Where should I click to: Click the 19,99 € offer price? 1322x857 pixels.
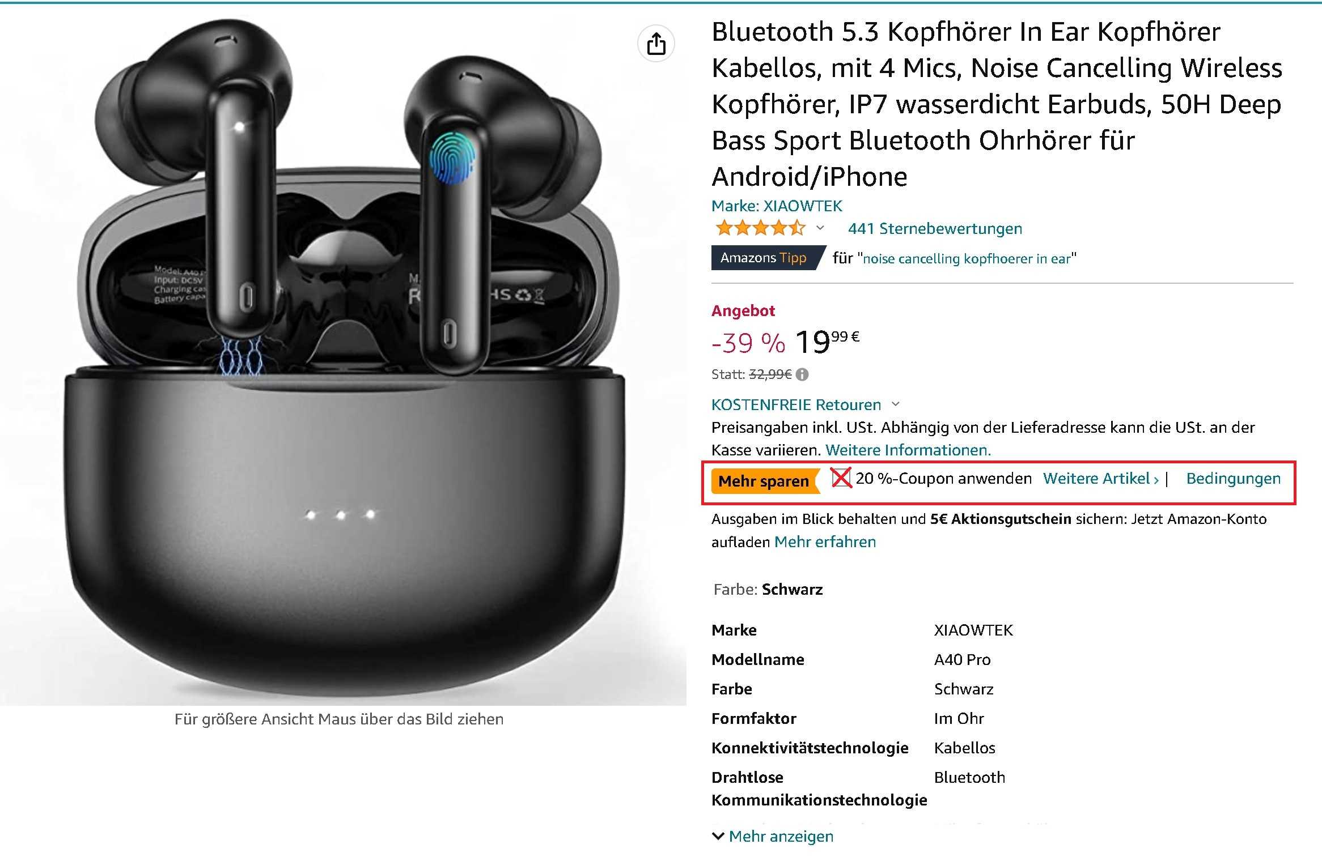pos(827,342)
